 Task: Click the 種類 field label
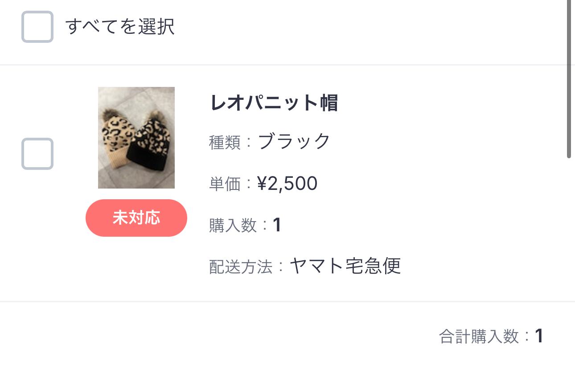[x=225, y=143]
